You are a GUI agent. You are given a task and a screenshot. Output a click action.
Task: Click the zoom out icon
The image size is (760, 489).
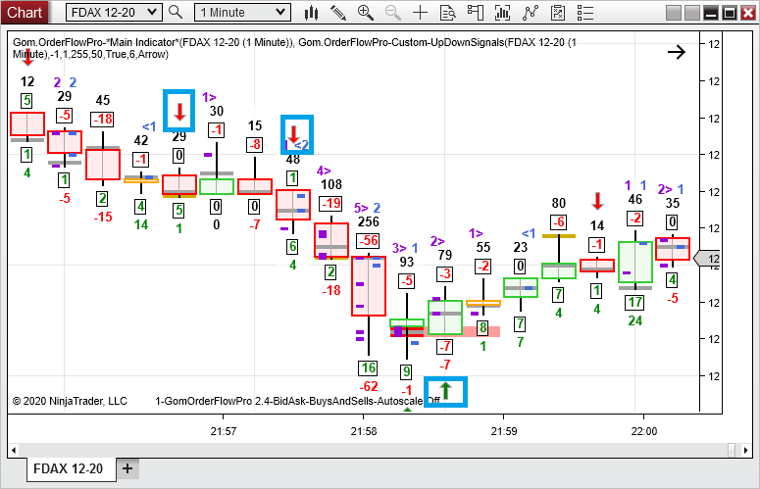click(x=393, y=13)
